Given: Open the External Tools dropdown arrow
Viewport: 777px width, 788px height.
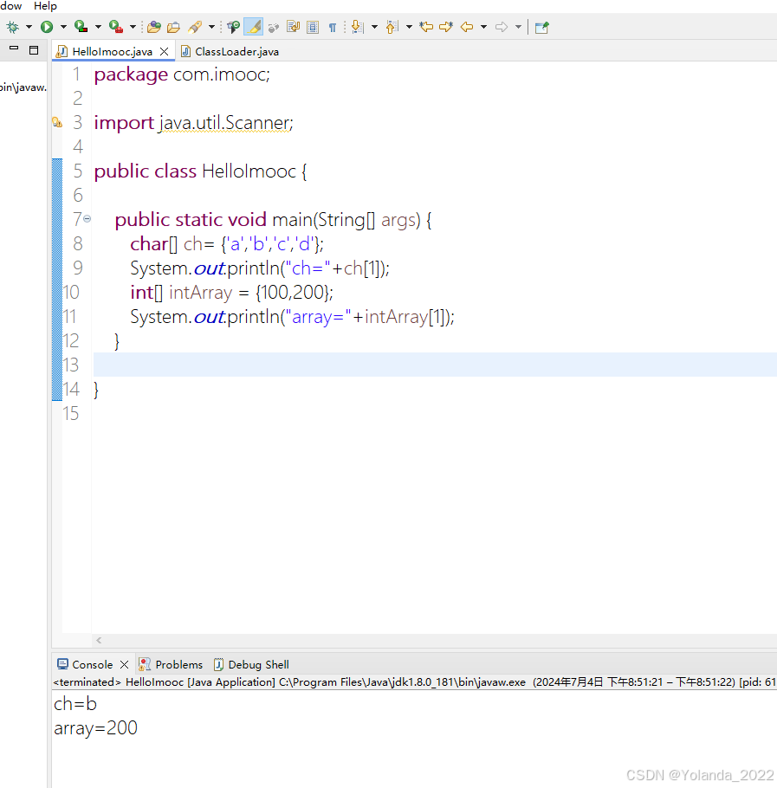Looking at the screenshot, I should coord(133,27).
